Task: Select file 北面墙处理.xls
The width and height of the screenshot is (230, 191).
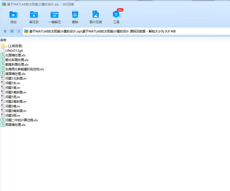Action: [13, 55]
